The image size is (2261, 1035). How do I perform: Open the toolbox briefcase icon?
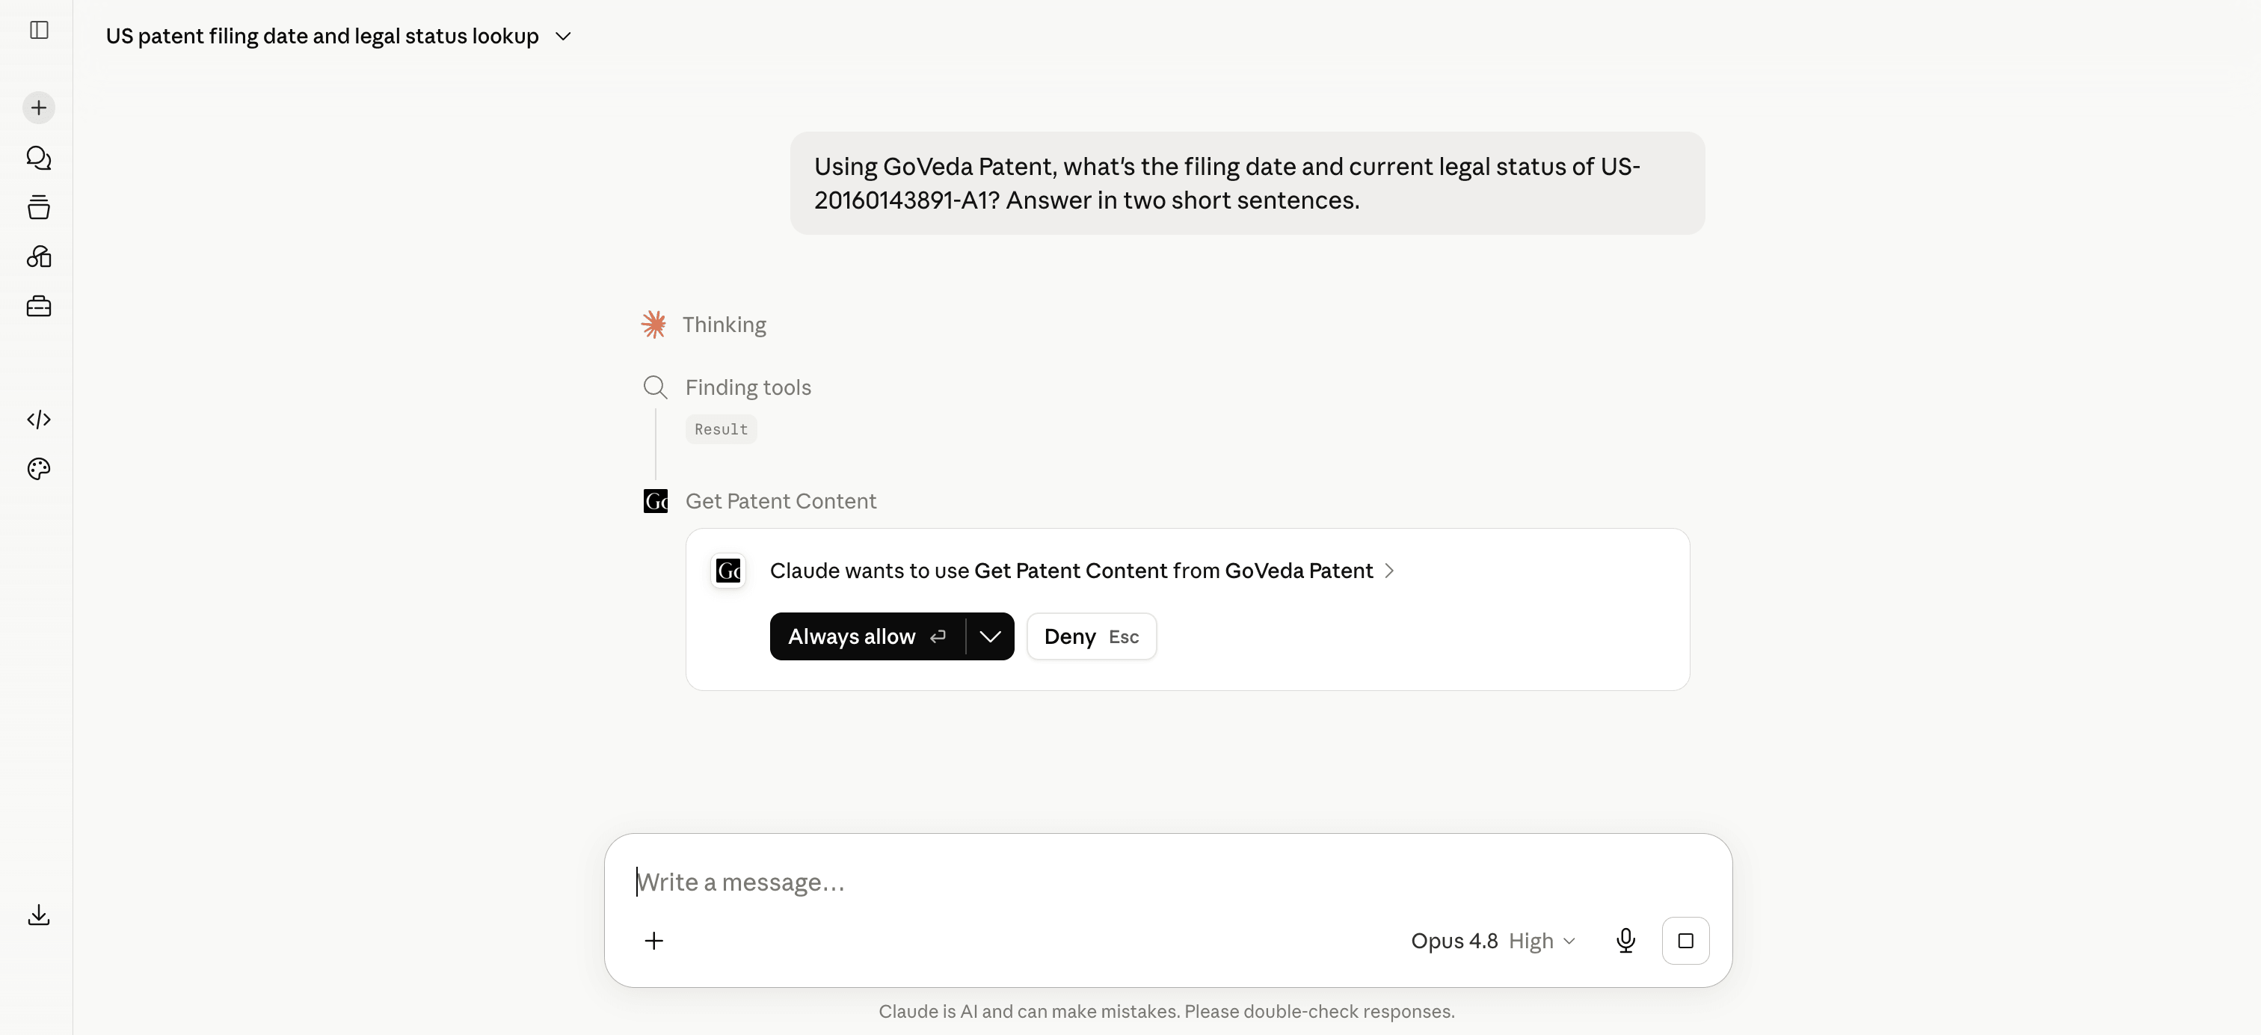click(x=39, y=307)
